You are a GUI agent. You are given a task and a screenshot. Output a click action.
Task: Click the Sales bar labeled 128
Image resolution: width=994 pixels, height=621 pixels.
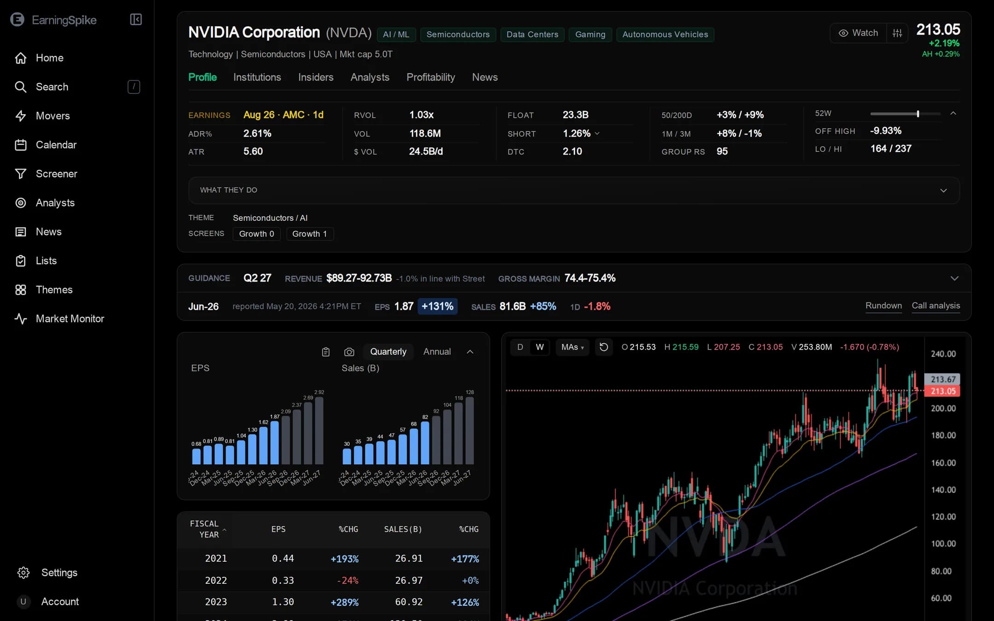click(470, 431)
